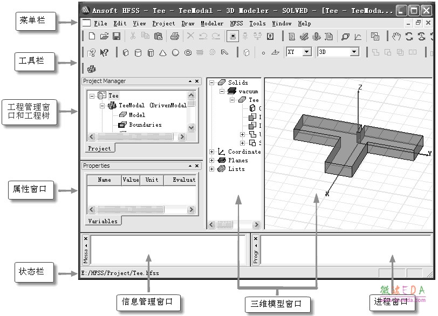Viewport: 438px width, 316px height.
Task: Collapse the Tee project node
Action: click(92, 96)
